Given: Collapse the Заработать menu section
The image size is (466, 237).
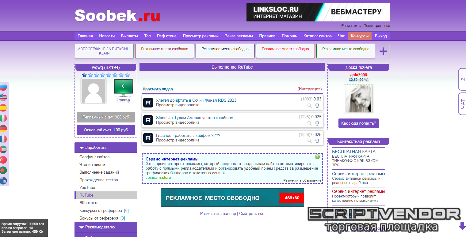Looking at the screenshot, I should [x=106, y=148].
